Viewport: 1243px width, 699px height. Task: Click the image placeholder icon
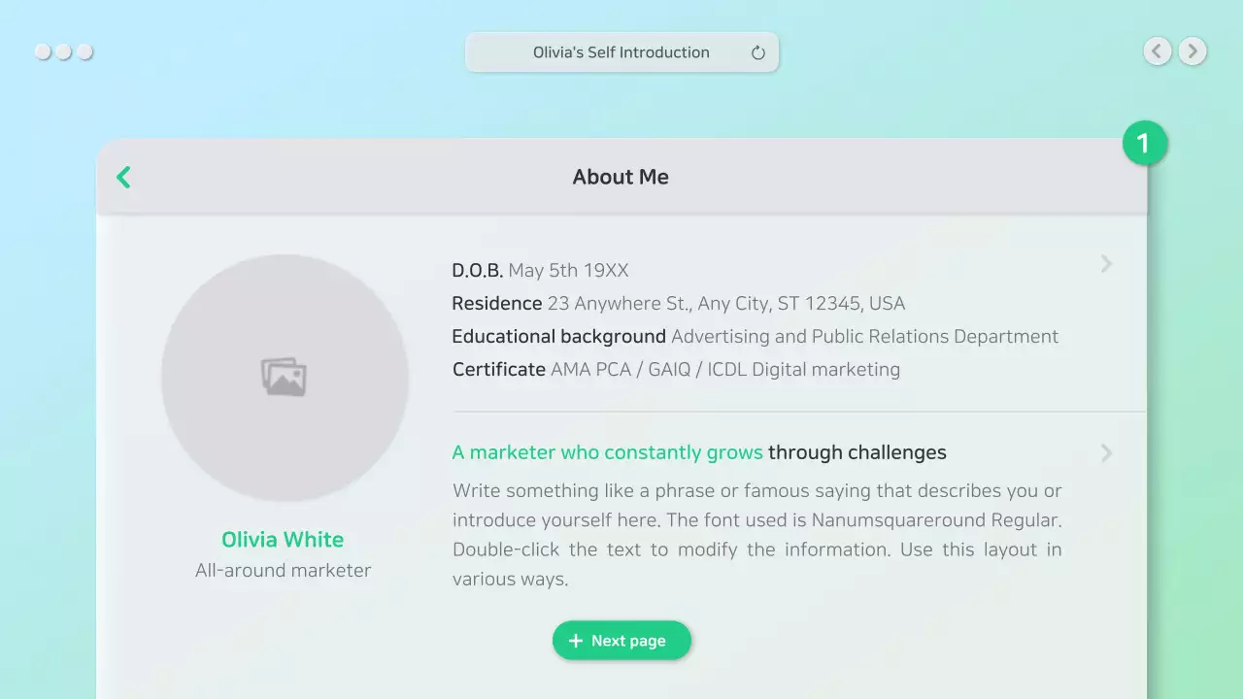click(284, 377)
